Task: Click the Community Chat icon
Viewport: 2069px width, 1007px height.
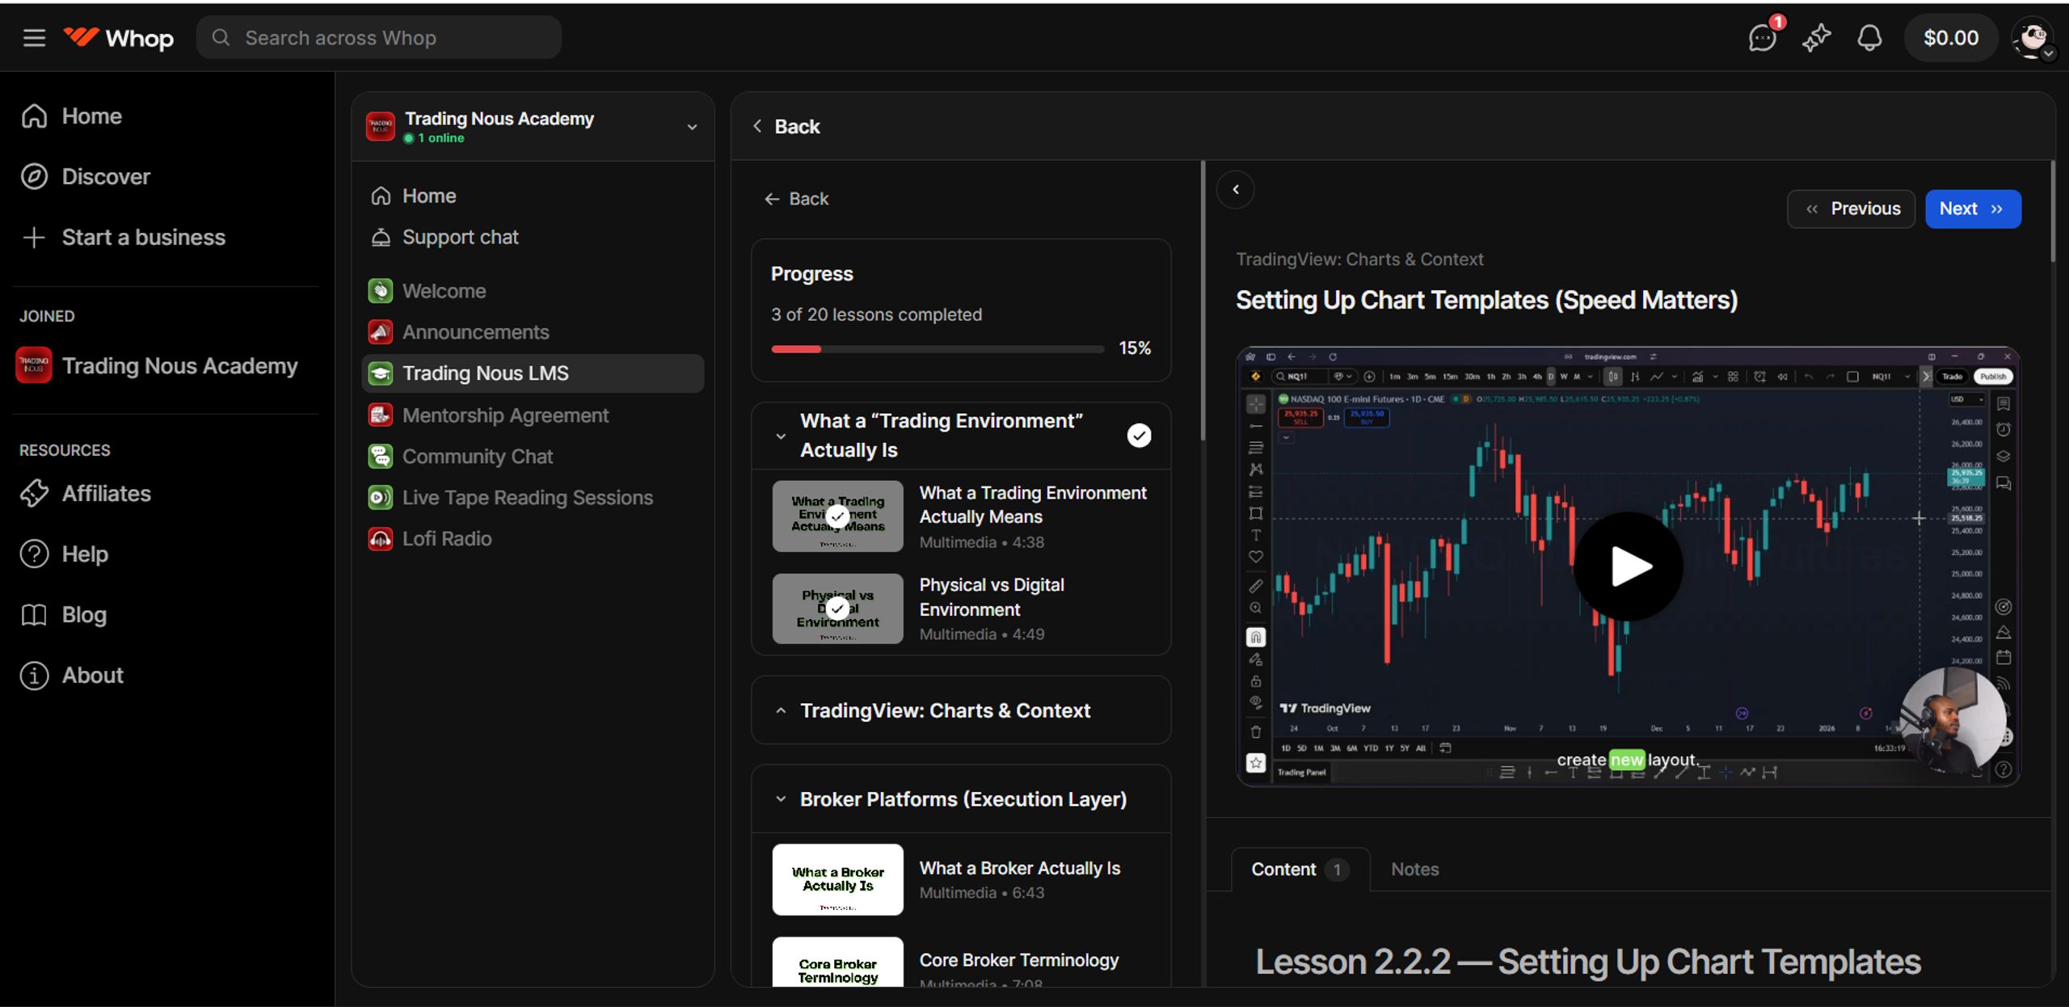Action: [x=381, y=457]
